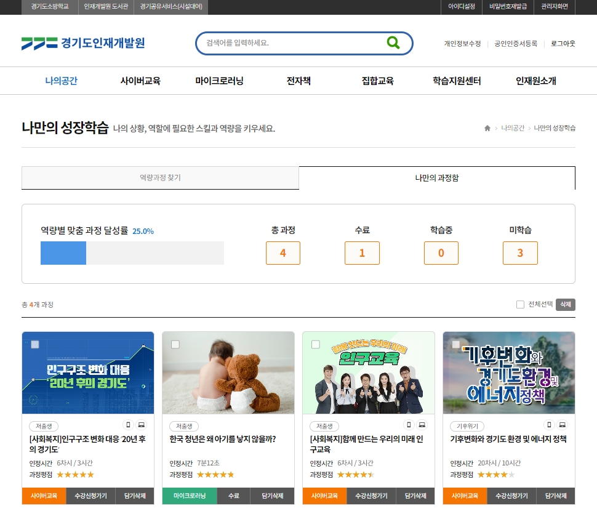Click the mobile device icon on the 인구구조 변화 card
597x519 pixels.
coord(129,425)
